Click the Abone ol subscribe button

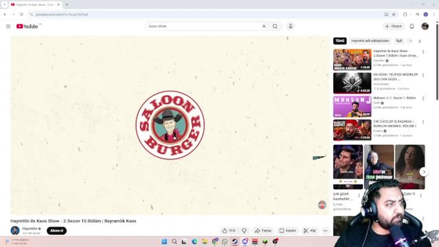click(57, 231)
